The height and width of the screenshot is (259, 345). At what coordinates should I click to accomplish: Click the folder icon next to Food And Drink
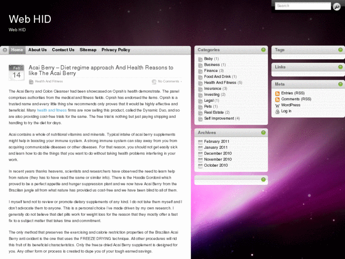(x=200, y=77)
